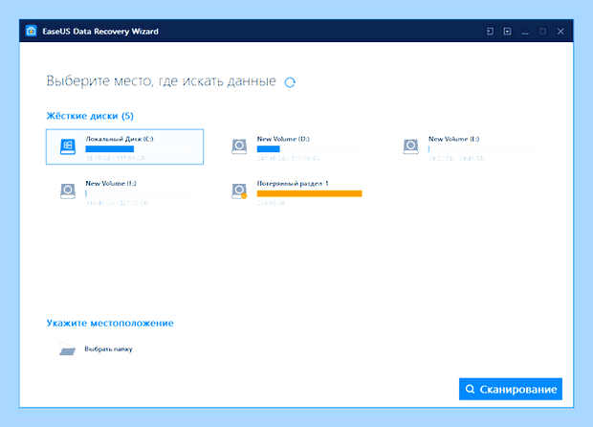Close the EaseUS Data Recovery Wizard window
The image size is (593, 427).
[x=560, y=32]
